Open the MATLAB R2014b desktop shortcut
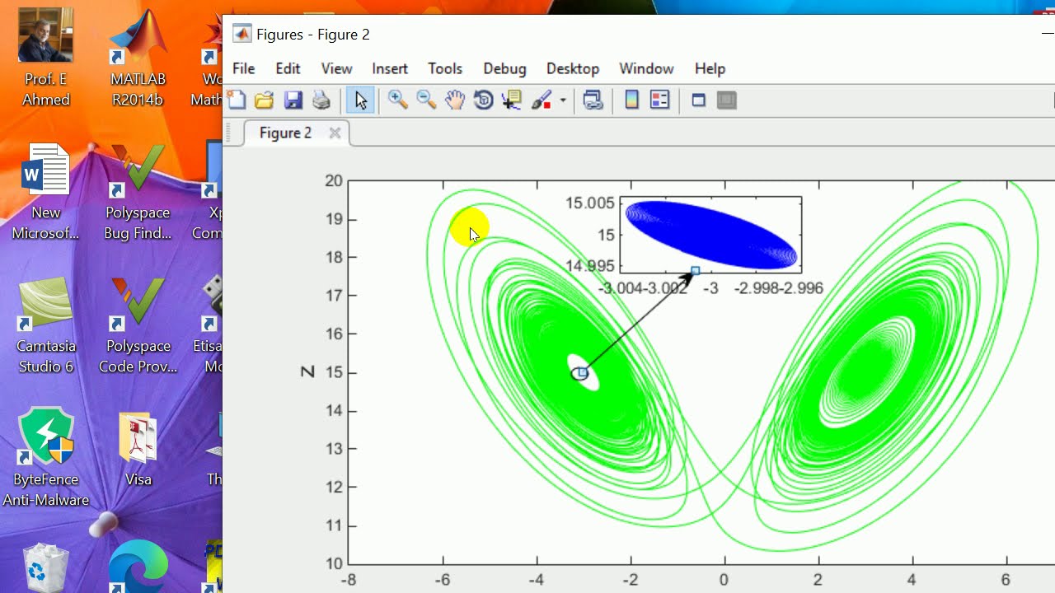Screen dimensions: 1055x593 coord(138,58)
